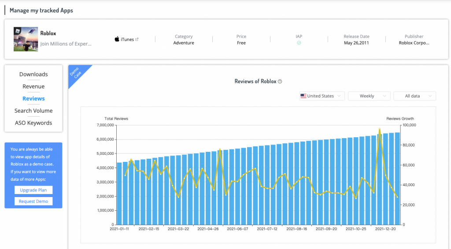This screenshot has height=249, width=451.
Task: Open the United States country dropdown
Action: (x=322, y=96)
